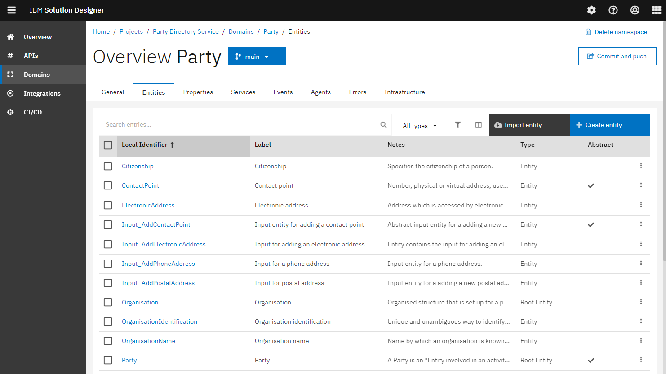The image size is (666, 374).
Task: Open row actions menu for Citizenship
Action: (641, 166)
